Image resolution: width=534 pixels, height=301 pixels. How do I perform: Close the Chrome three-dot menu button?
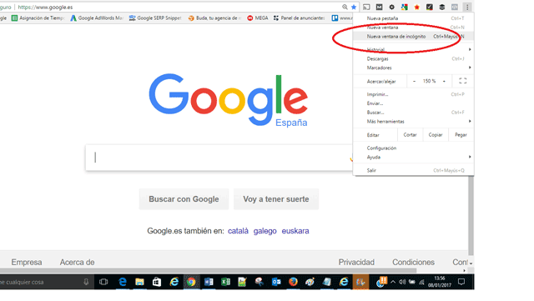pyautogui.click(x=467, y=7)
